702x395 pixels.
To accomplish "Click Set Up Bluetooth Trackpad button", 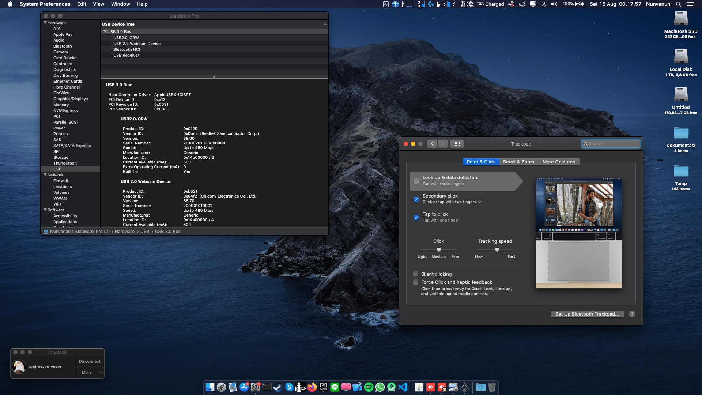I will tap(587, 314).
